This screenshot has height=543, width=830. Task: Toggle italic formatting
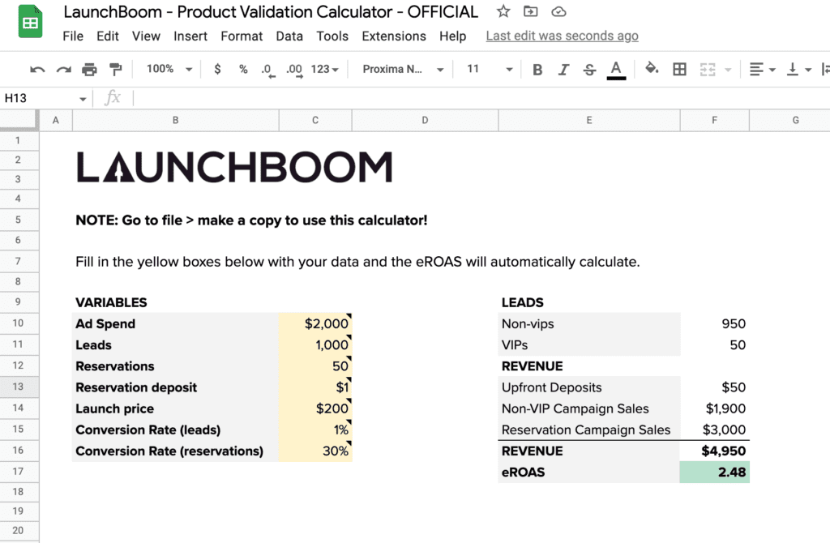[x=564, y=70]
